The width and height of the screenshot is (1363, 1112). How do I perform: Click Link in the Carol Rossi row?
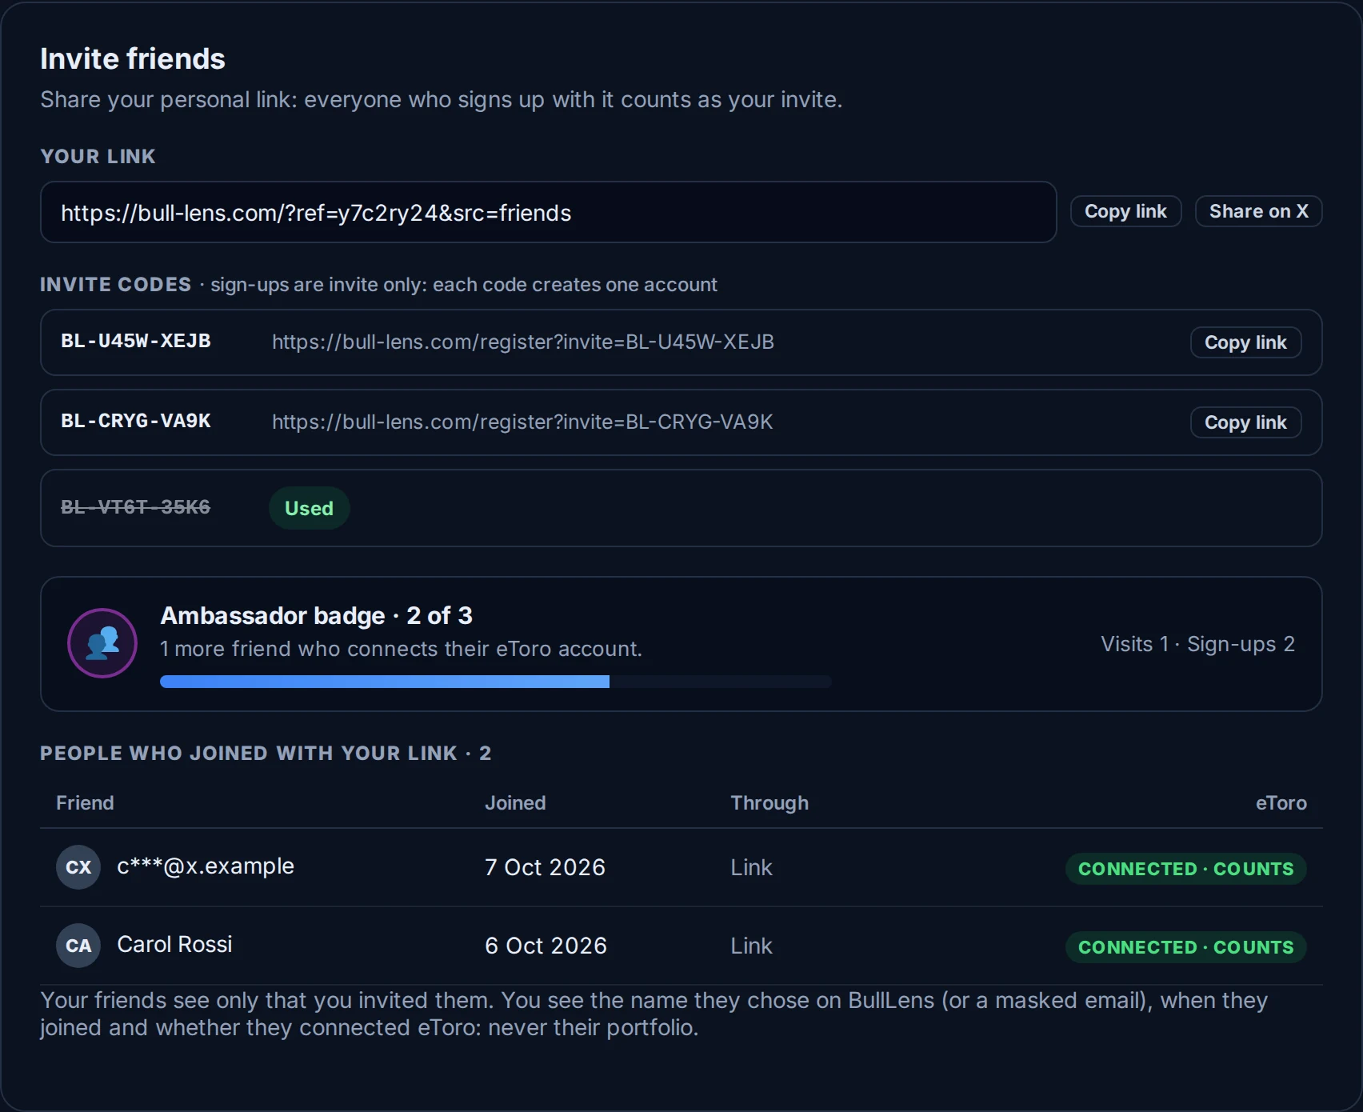click(x=751, y=946)
